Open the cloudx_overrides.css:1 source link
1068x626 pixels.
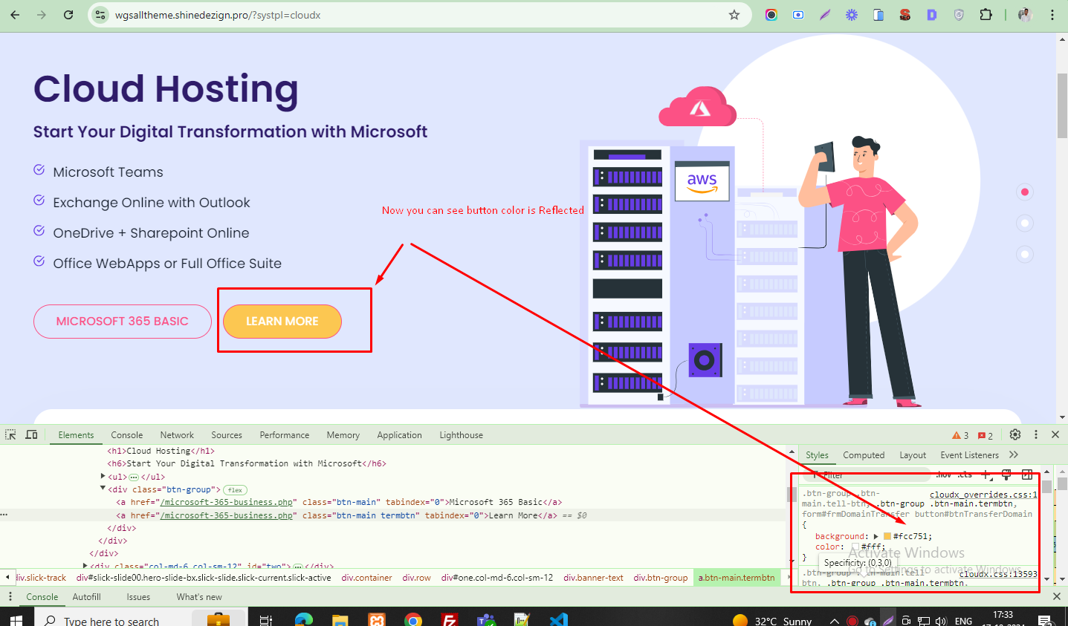coord(983,494)
